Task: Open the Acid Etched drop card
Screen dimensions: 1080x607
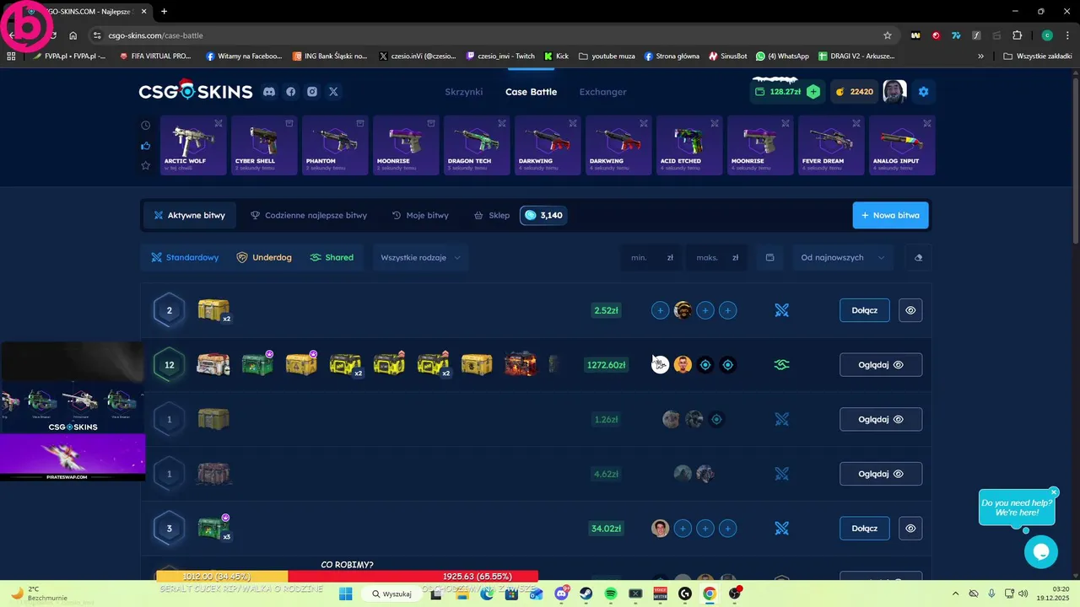Action: coord(689,145)
